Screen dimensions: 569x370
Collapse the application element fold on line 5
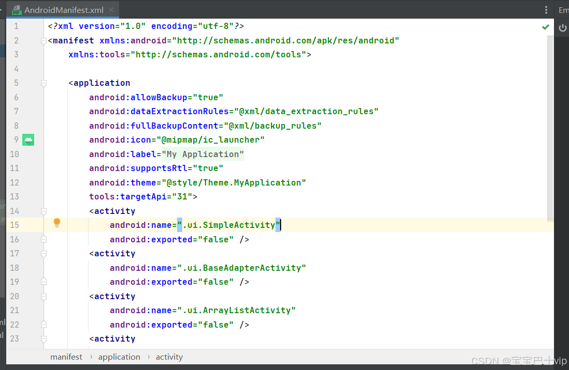[43, 83]
